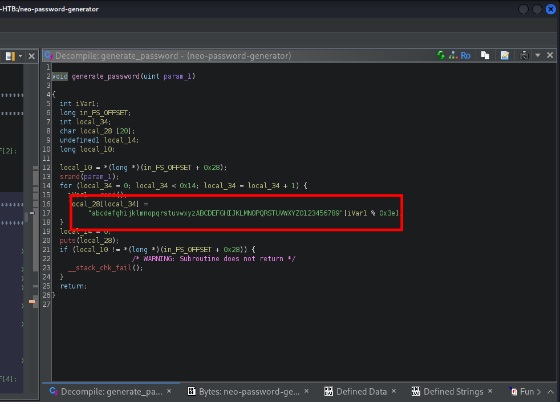Click the export/edit pencil note icon
560x402 pixels.
point(505,55)
